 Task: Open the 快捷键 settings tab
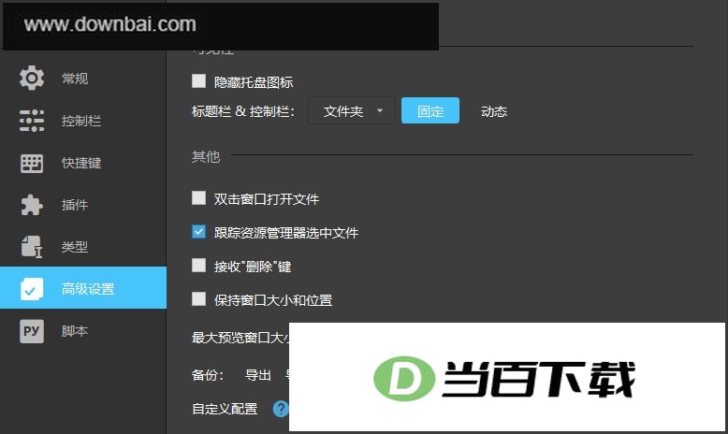[83, 163]
